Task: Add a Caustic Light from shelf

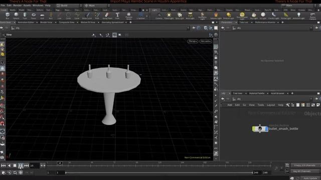Action: coord(274,15)
